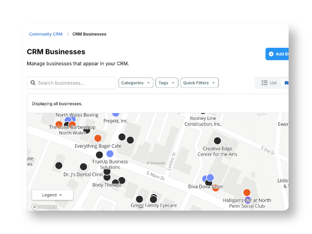Image resolution: width=312 pixels, height=234 pixels.
Task: Click the Quick Filters dropdown arrow
Action: click(214, 83)
